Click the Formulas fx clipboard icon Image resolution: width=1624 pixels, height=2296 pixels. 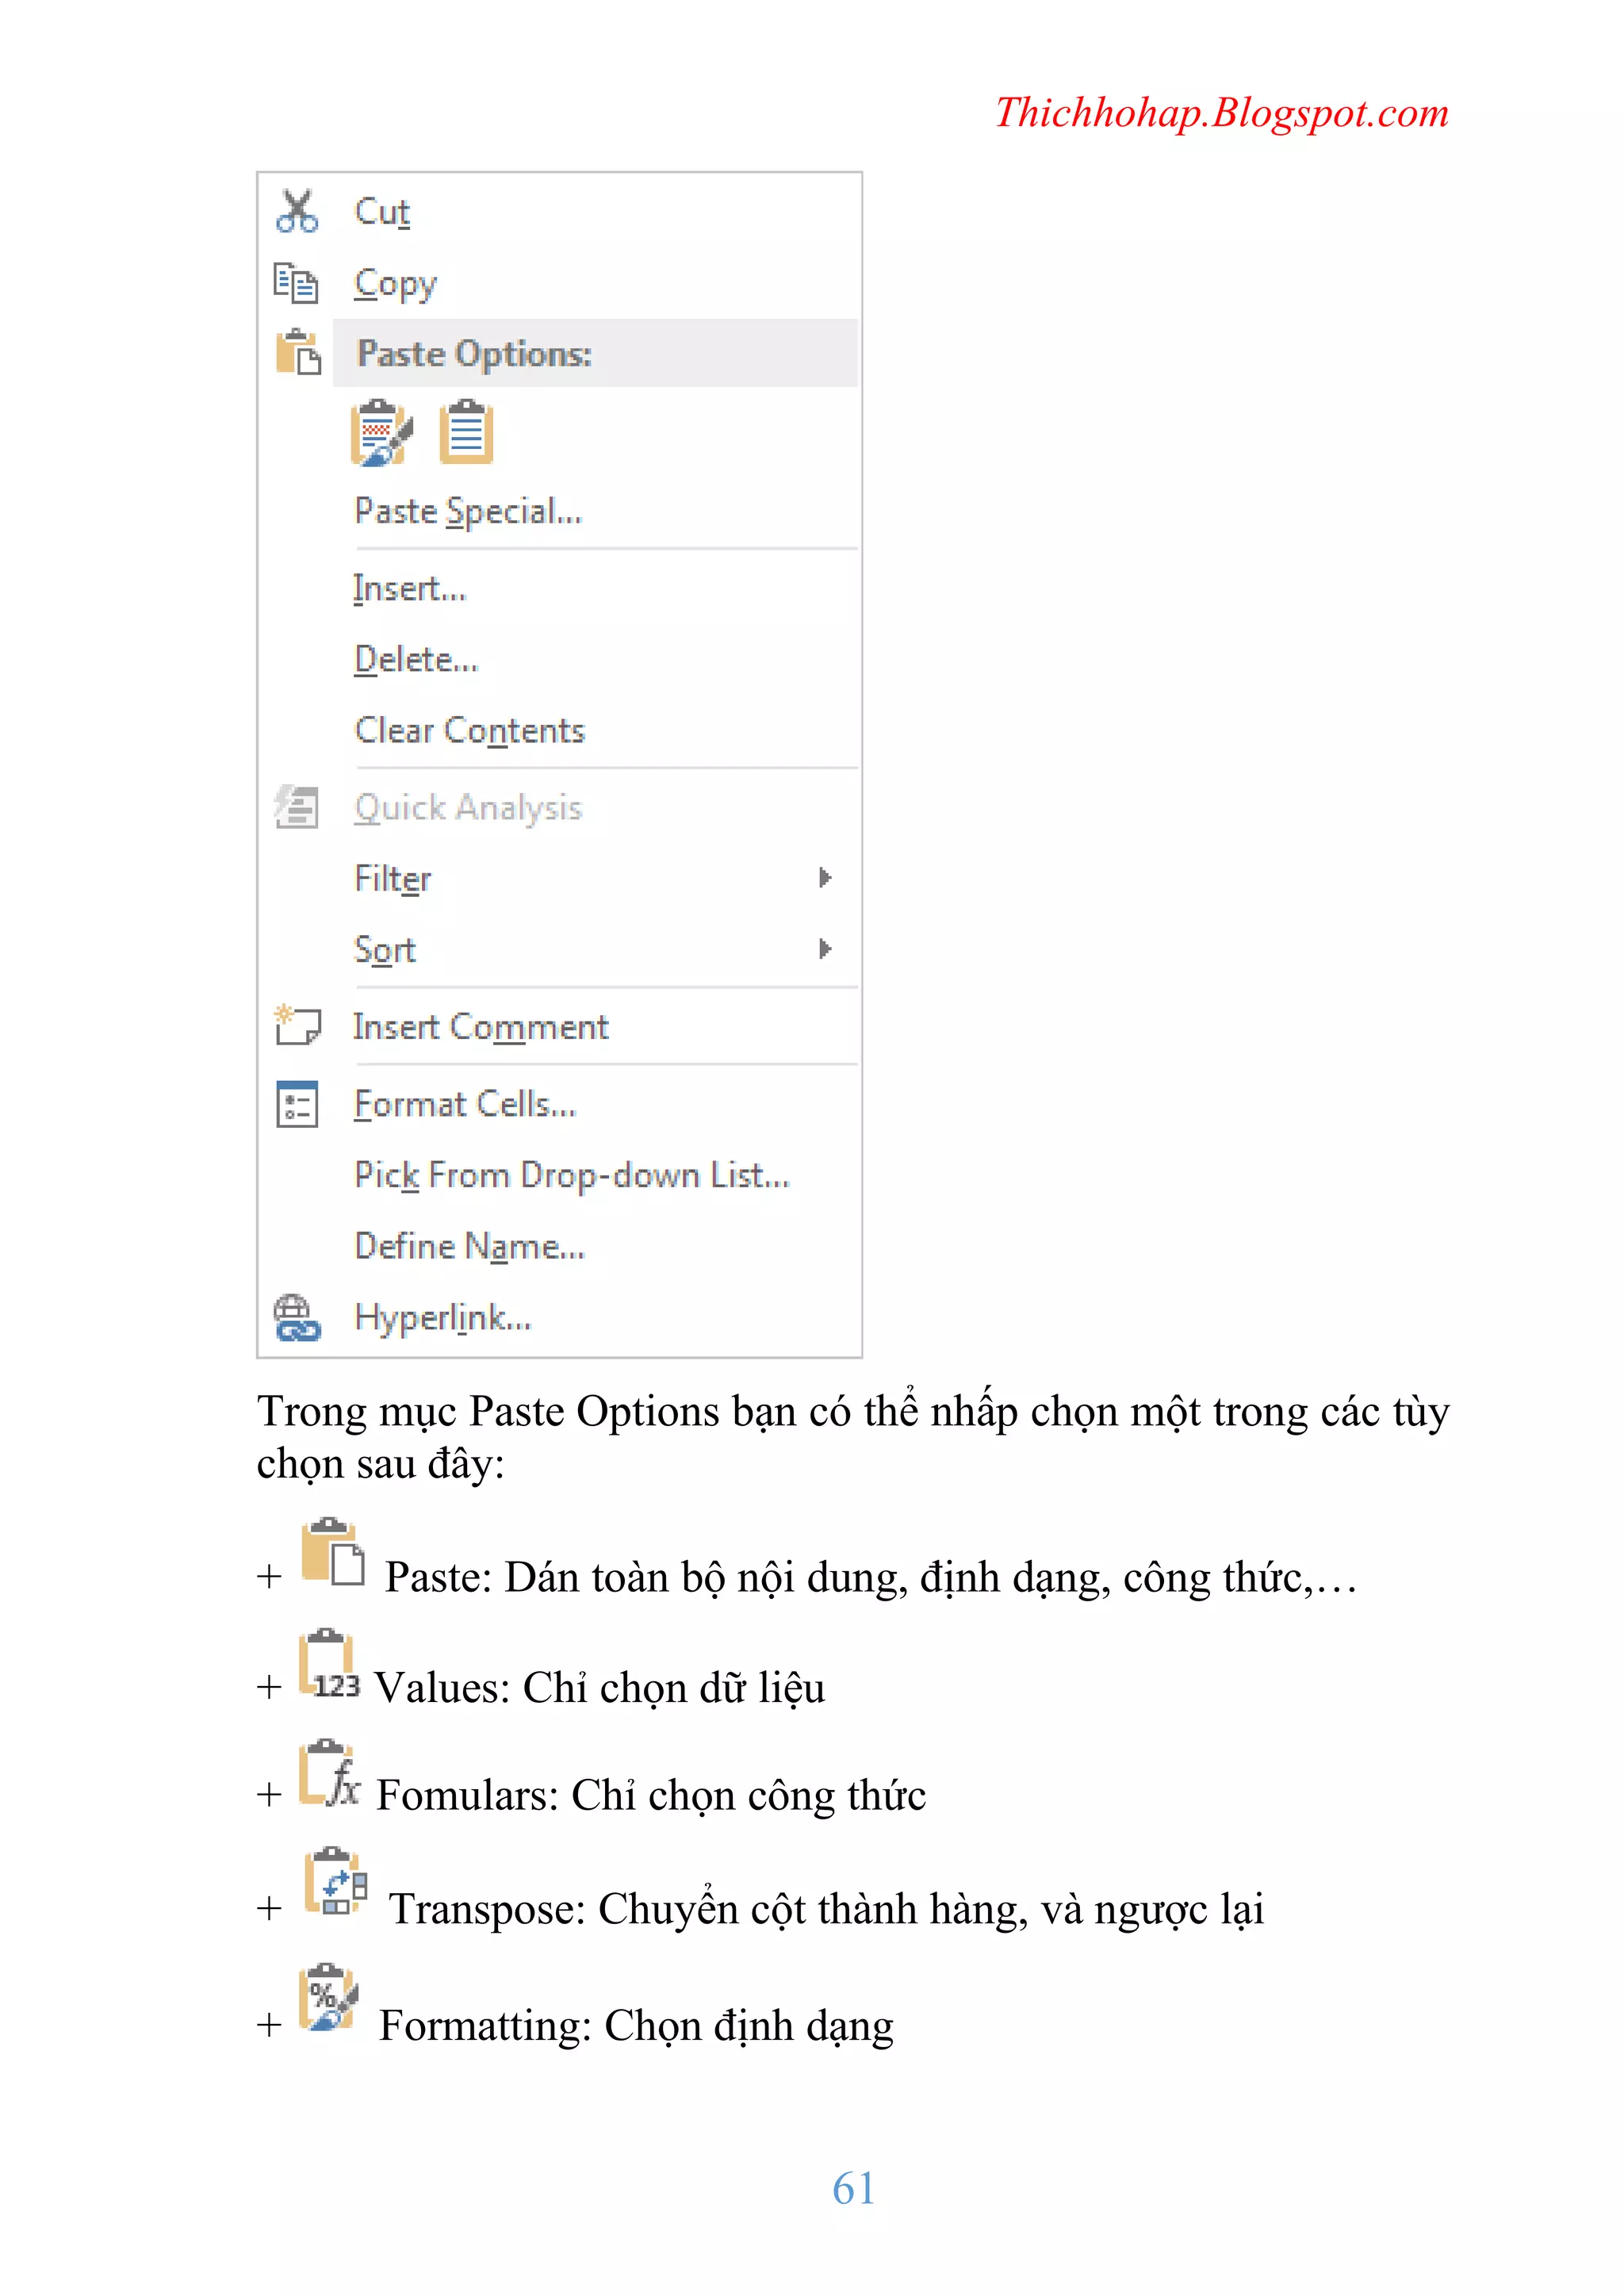(329, 1774)
